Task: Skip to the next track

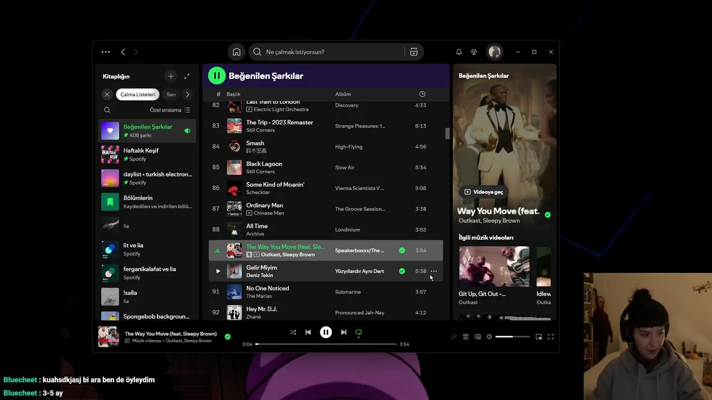Action: coord(344,332)
